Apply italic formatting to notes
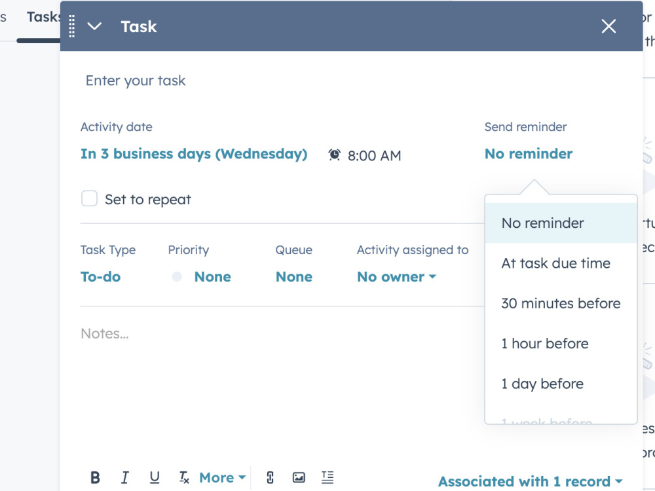Image resolution: width=655 pixels, height=491 pixels. (x=125, y=477)
